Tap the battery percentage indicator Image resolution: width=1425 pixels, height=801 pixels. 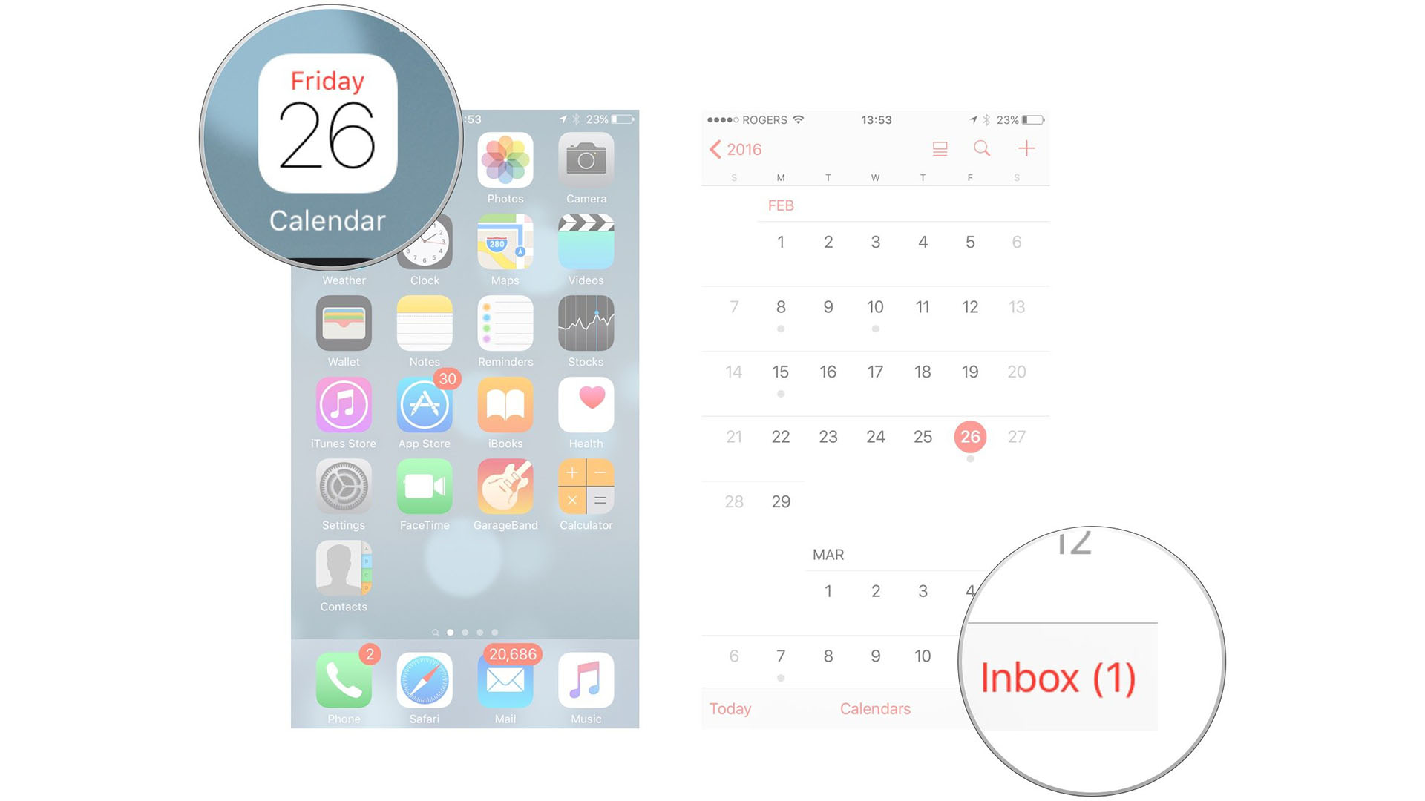click(x=1013, y=120)
